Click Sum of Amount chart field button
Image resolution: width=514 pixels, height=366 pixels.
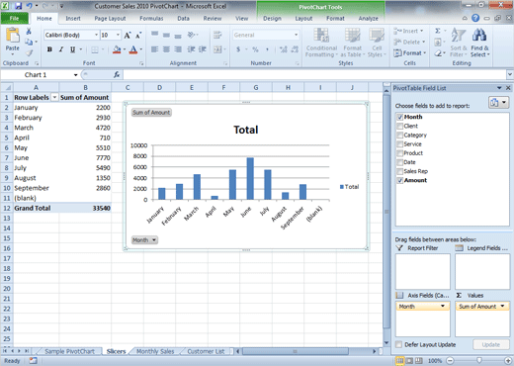(x=151, y=113)
